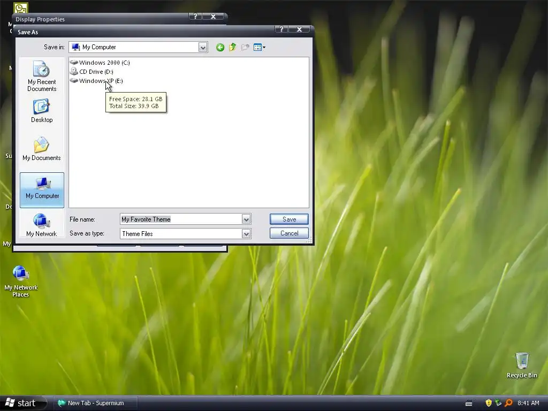The width and height of the screenshot is (548, 411).
Task: Open the View Menu icon dropdown
Action: (260, 47)
